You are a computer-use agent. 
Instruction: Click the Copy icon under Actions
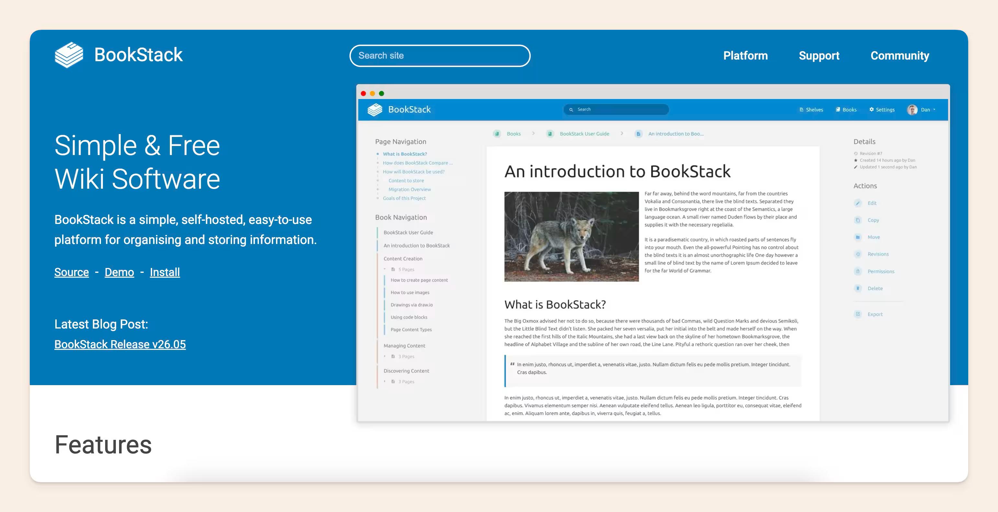click(858, 220)
